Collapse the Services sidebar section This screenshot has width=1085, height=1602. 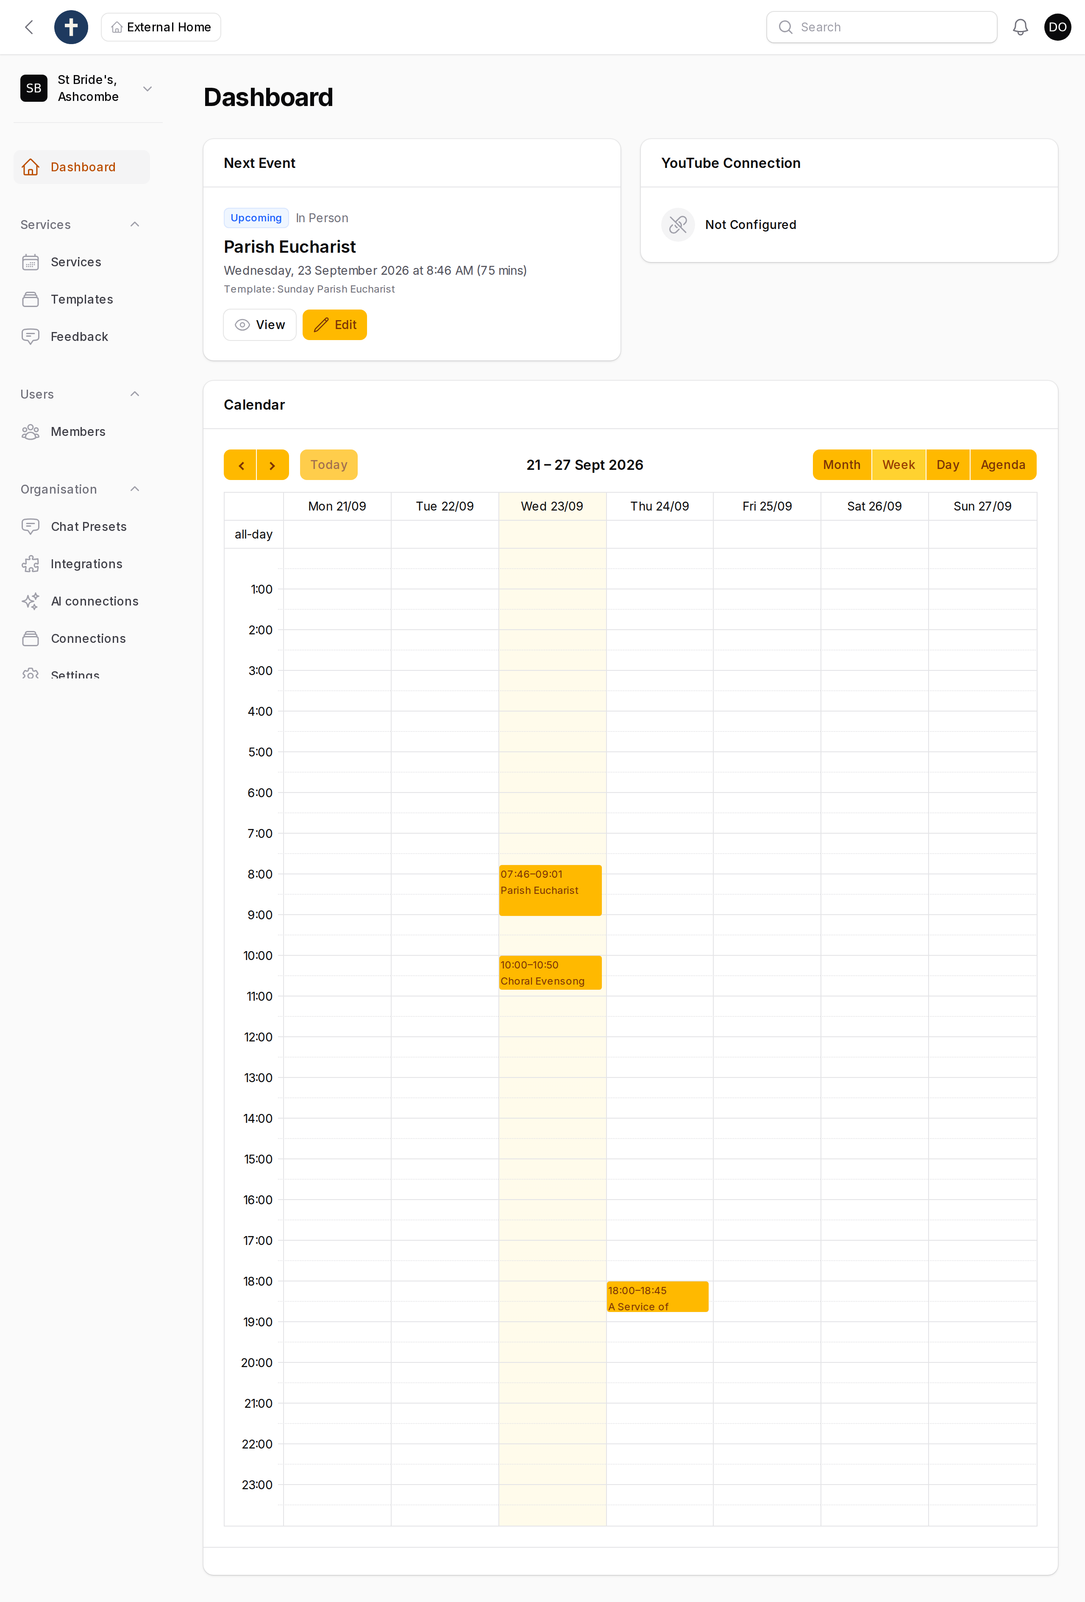click(135, 225)
